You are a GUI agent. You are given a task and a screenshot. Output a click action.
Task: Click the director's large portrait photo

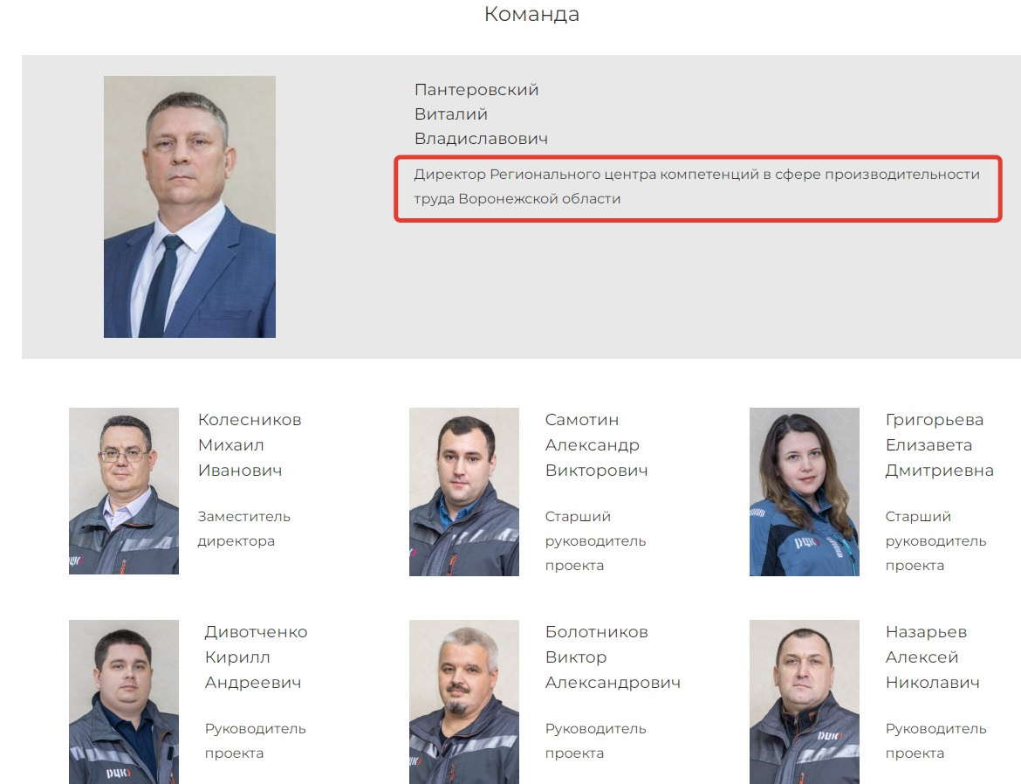pyautogui.click(x=189, y=207)
